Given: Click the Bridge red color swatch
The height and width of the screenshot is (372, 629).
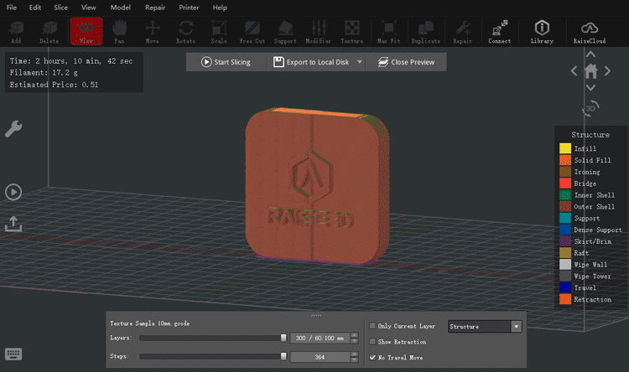Looking at the screenshot, I should tap(565, 183).
